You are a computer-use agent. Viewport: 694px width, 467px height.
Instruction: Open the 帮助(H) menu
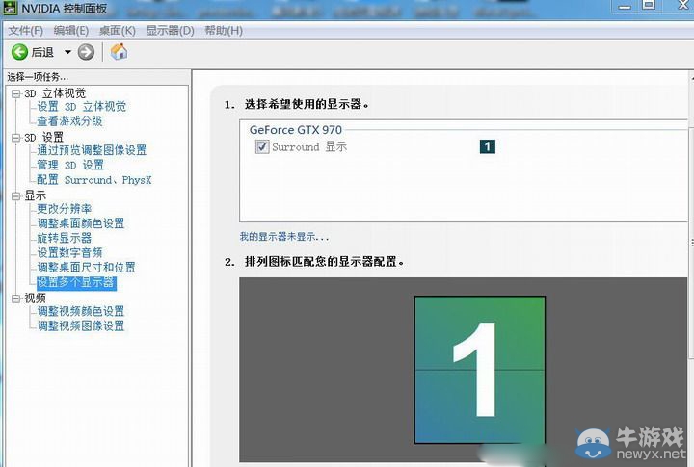(x=224, y=31)
